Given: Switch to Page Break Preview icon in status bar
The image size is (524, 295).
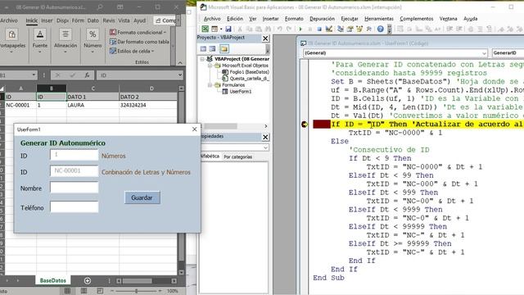Looking at the screenshot, I should [x=100, y=291].
